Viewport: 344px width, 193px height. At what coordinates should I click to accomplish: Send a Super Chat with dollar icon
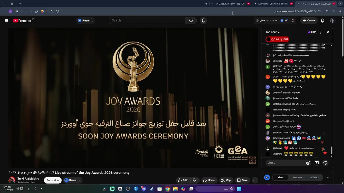click(x=317, y=163)
